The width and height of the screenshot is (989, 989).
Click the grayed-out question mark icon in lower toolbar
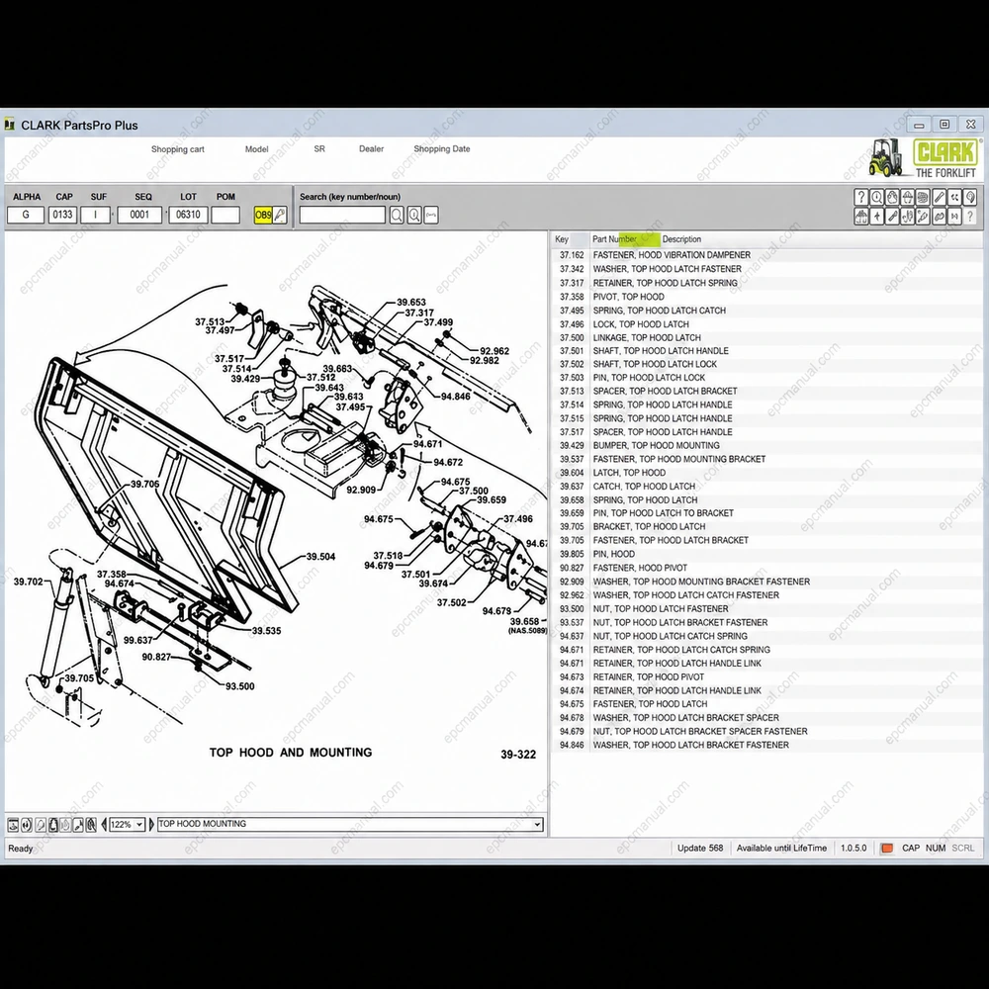point(969,217)
